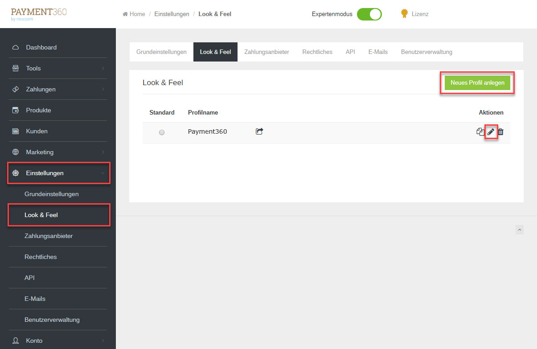Click the pencil edit icon for Payment360
The image size is (537, 349).
[491, 132]
